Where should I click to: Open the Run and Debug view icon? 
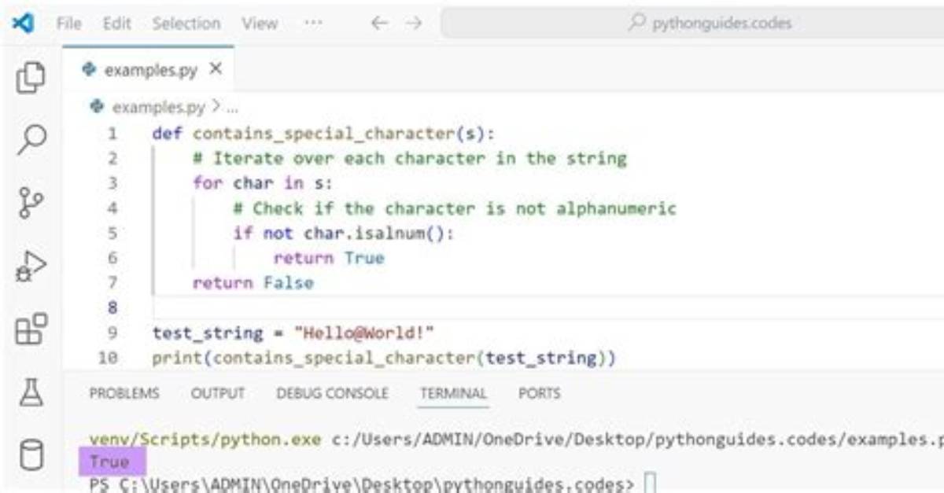(x=31, y=266)
